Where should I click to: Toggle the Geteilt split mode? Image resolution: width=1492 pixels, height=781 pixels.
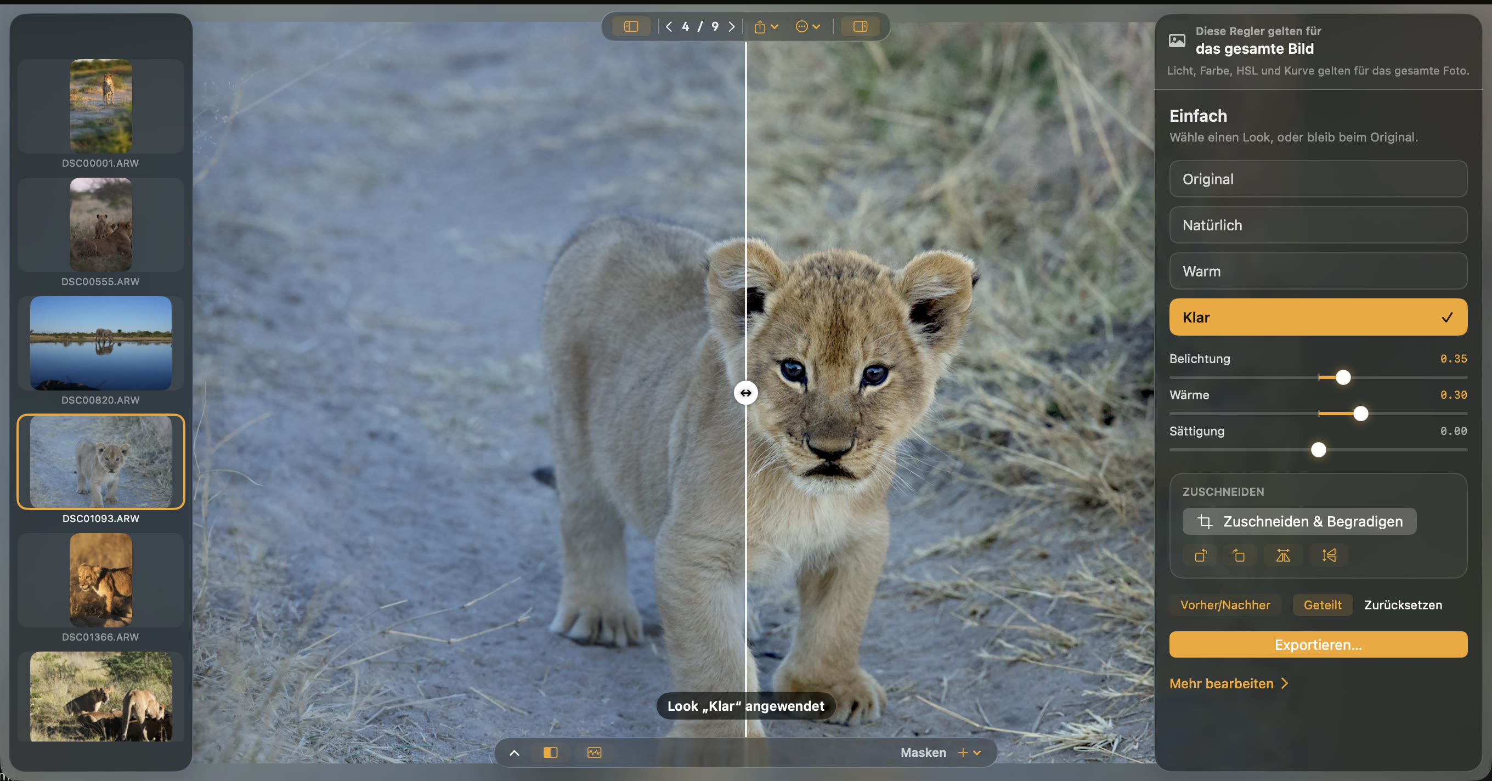pyautogui.click(x=1323, y=605)
